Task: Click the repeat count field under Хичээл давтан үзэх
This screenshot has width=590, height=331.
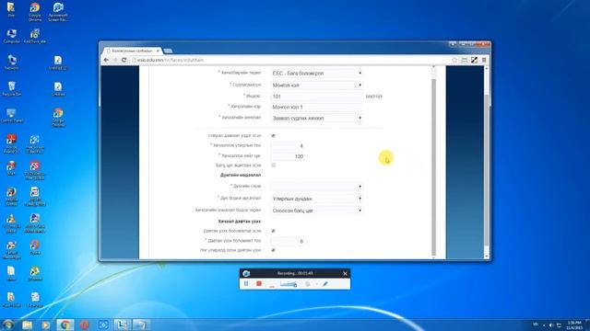Action: pos(288,241)
